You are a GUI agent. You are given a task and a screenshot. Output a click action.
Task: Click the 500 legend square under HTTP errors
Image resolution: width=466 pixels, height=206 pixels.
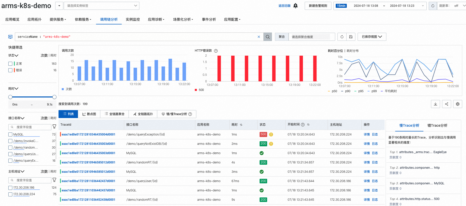click(196, 90)
